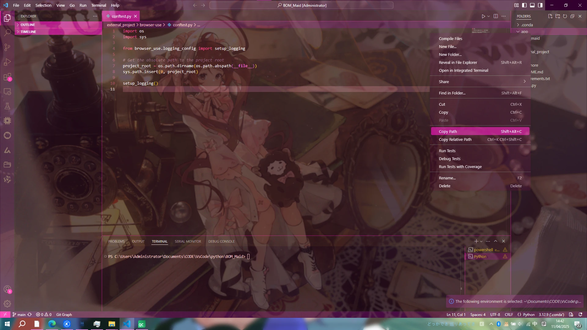Click New File icon in Folders panel
The height and width of the screenshot is (330, 587).
tap(550, 16)
